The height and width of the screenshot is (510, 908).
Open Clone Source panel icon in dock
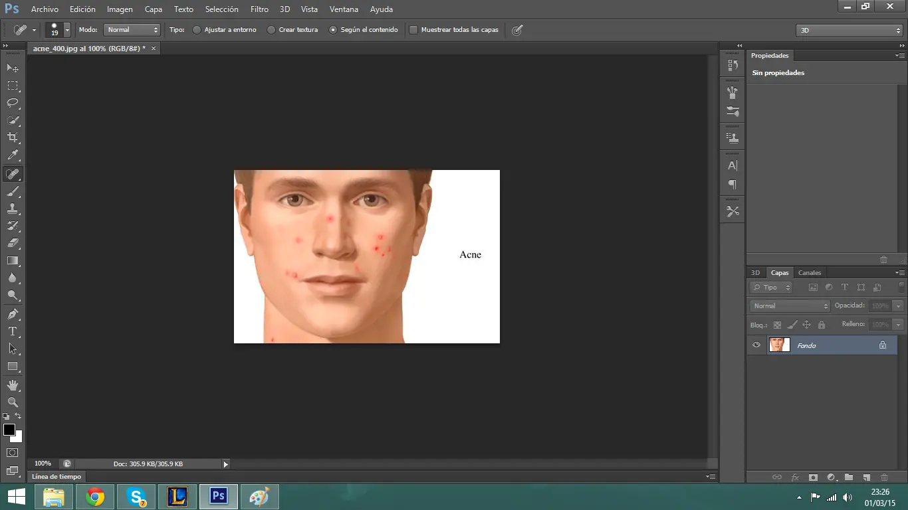click(733, 138)
